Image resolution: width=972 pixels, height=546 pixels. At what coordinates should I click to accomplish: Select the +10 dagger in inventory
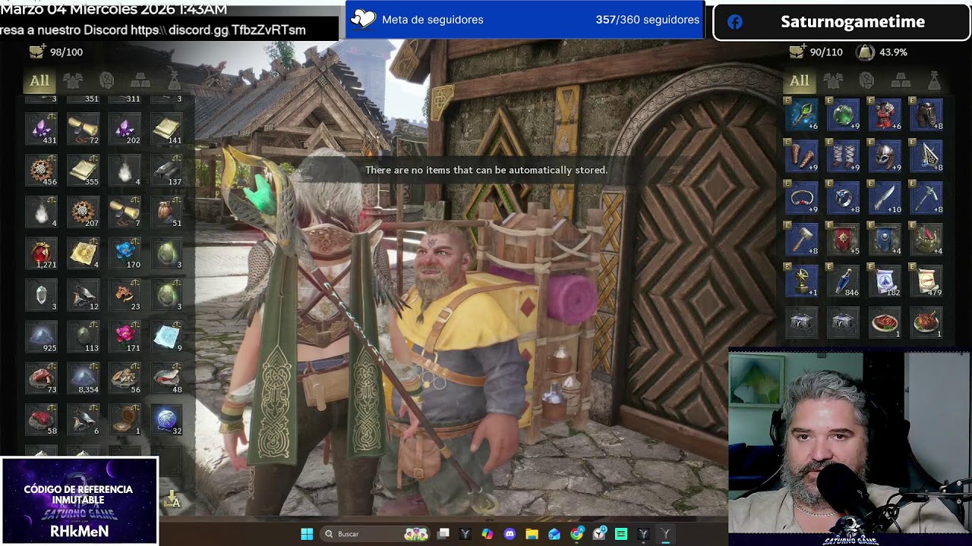(885, 197)
